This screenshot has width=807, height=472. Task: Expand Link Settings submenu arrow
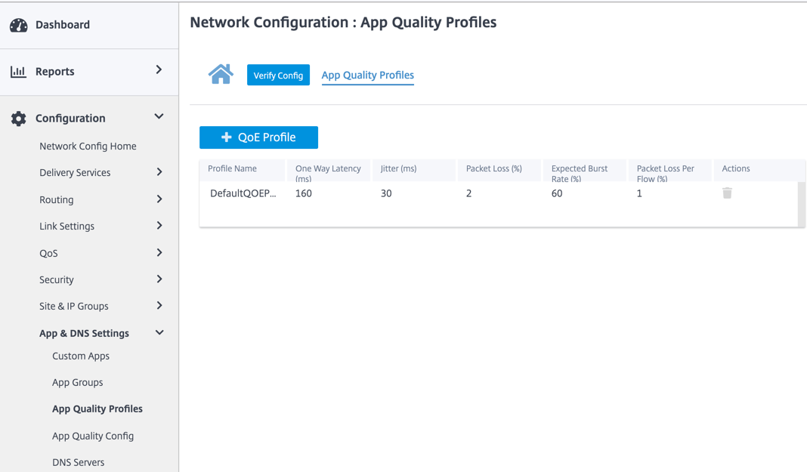[159, 225]
